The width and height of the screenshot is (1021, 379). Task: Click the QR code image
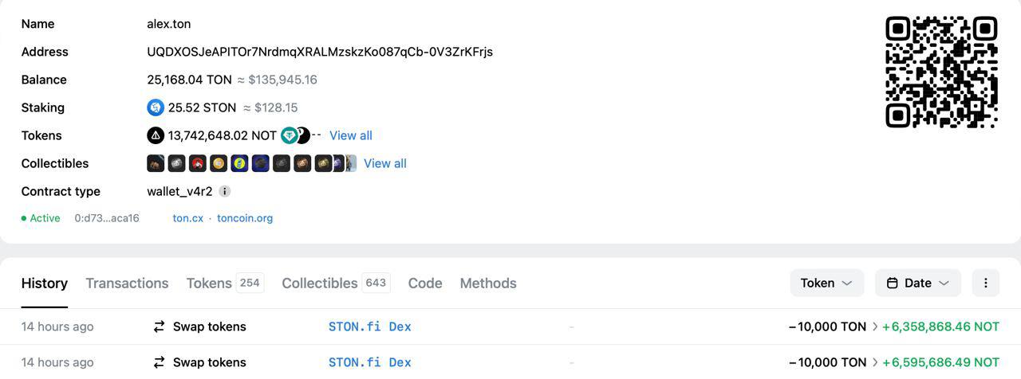point(941,72)
